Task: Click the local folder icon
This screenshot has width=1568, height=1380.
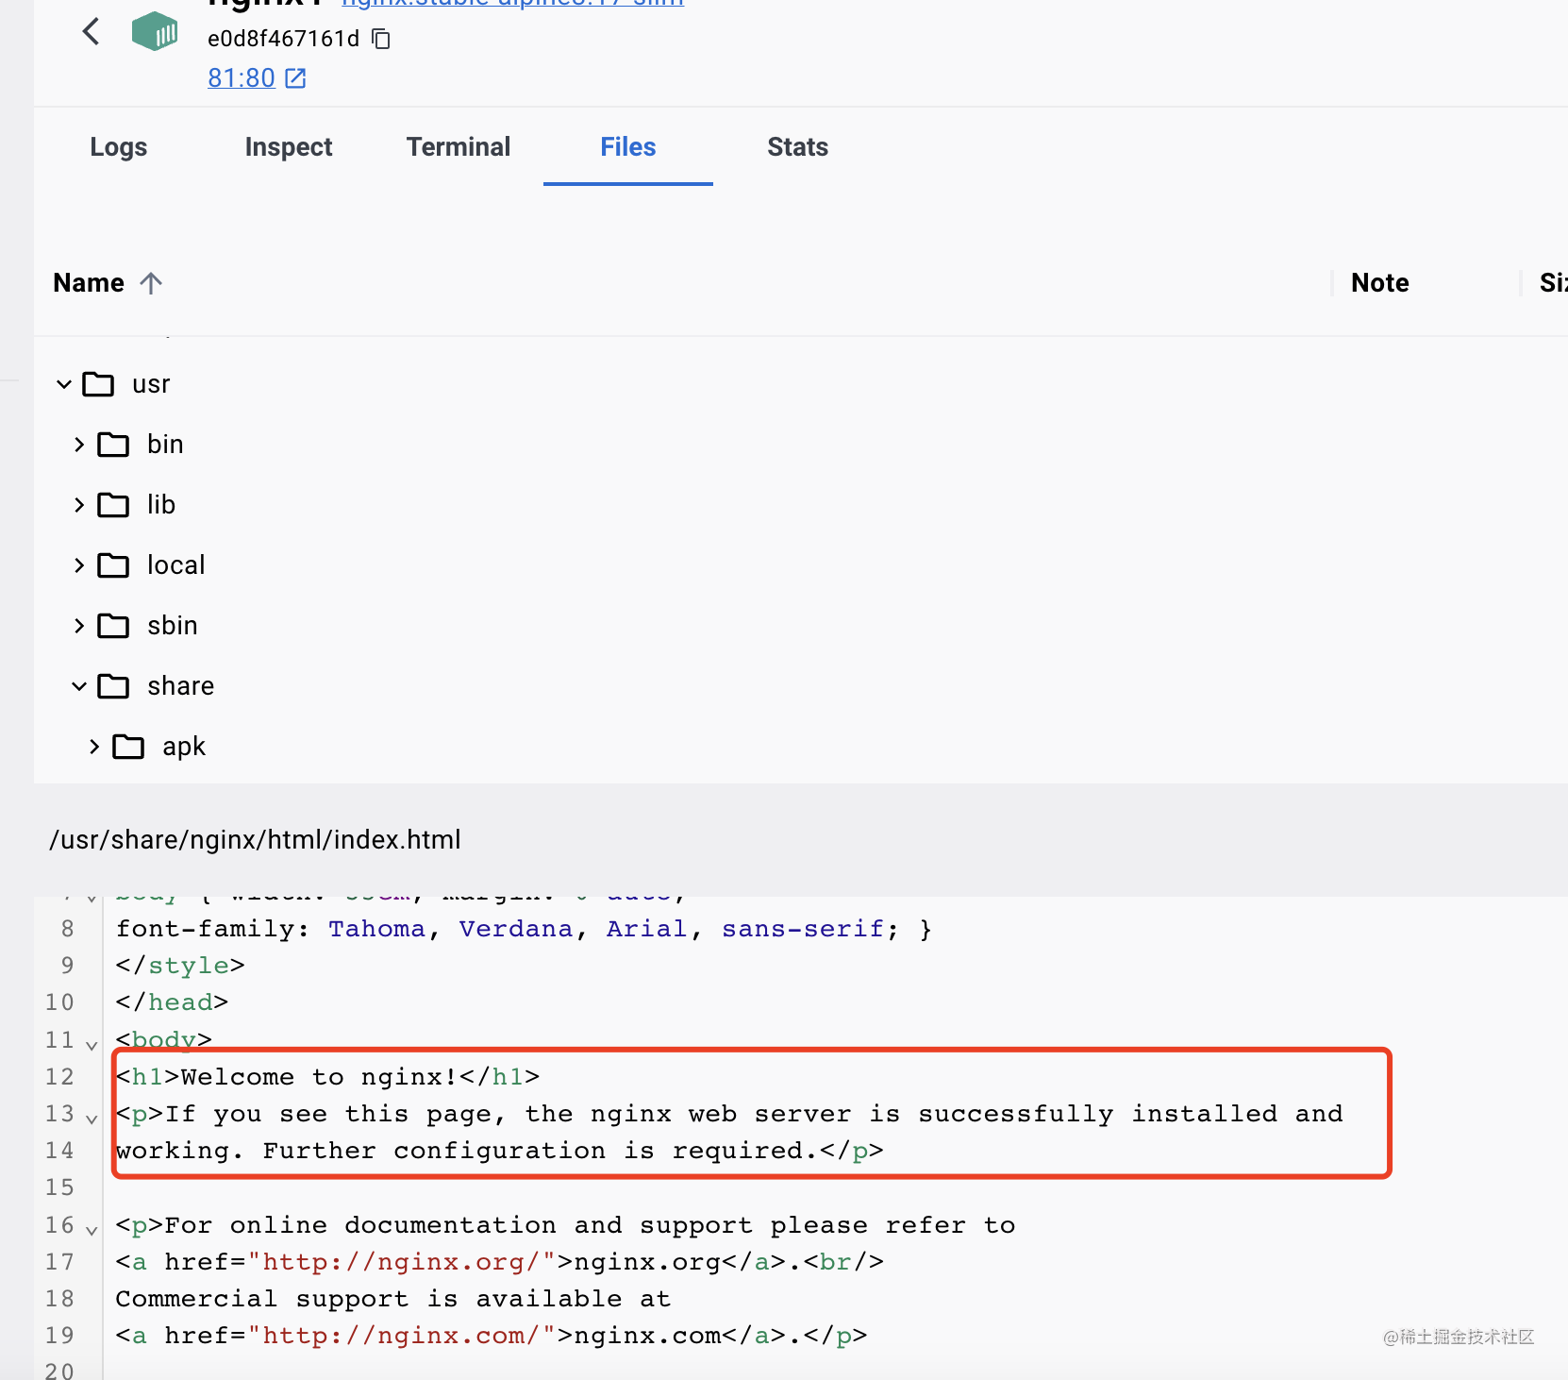Action: point(113,565)
